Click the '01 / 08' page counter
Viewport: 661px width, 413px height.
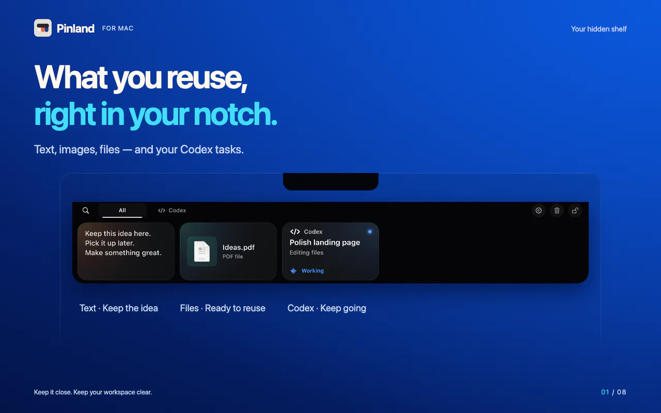[613, 392]
